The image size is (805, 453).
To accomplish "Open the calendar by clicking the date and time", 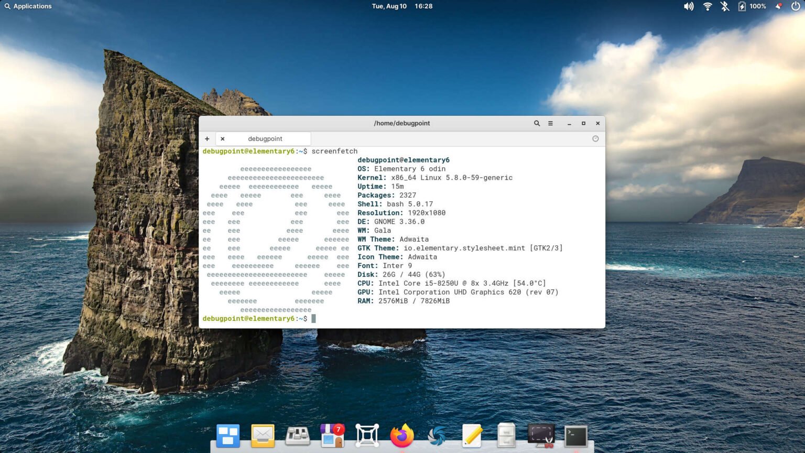I will 401,6.
